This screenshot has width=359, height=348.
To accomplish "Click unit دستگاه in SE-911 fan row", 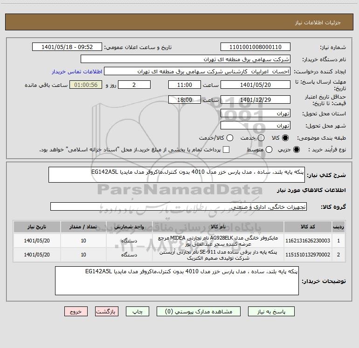I will (129, 255).
